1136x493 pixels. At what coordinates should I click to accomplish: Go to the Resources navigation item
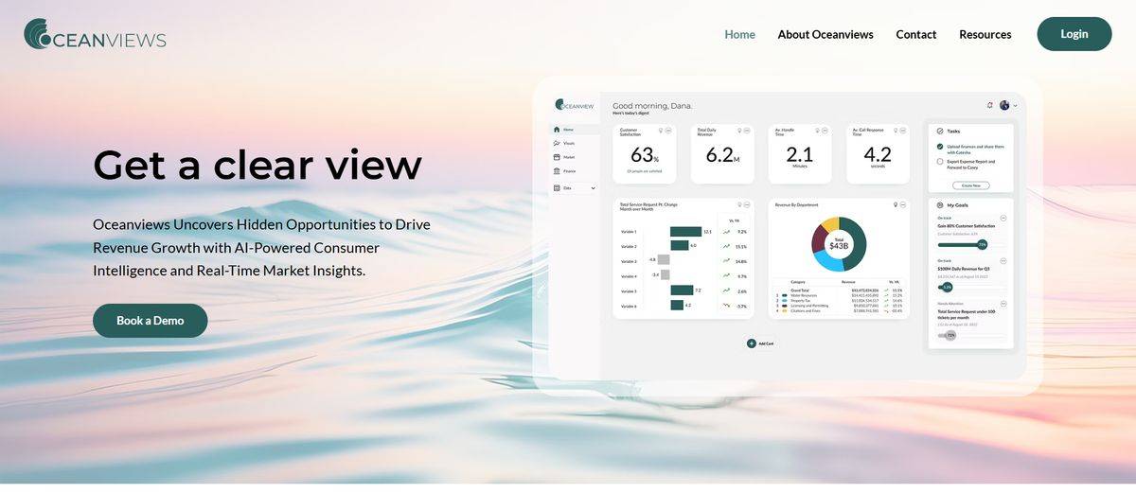coord(985,34)
